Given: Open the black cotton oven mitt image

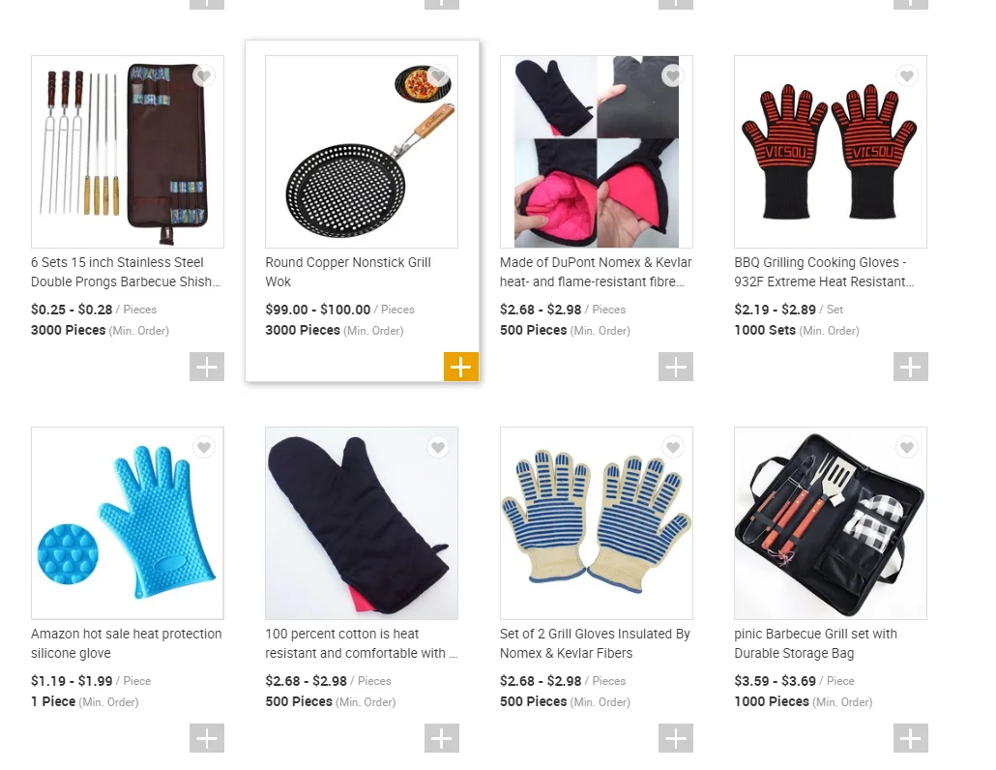Looking at the screenshot, I should (x=362, y=523).
